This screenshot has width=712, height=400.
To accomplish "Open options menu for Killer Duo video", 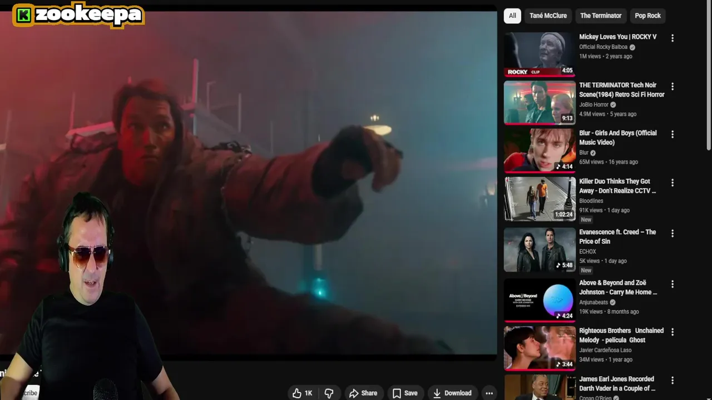I will point(673,183).
